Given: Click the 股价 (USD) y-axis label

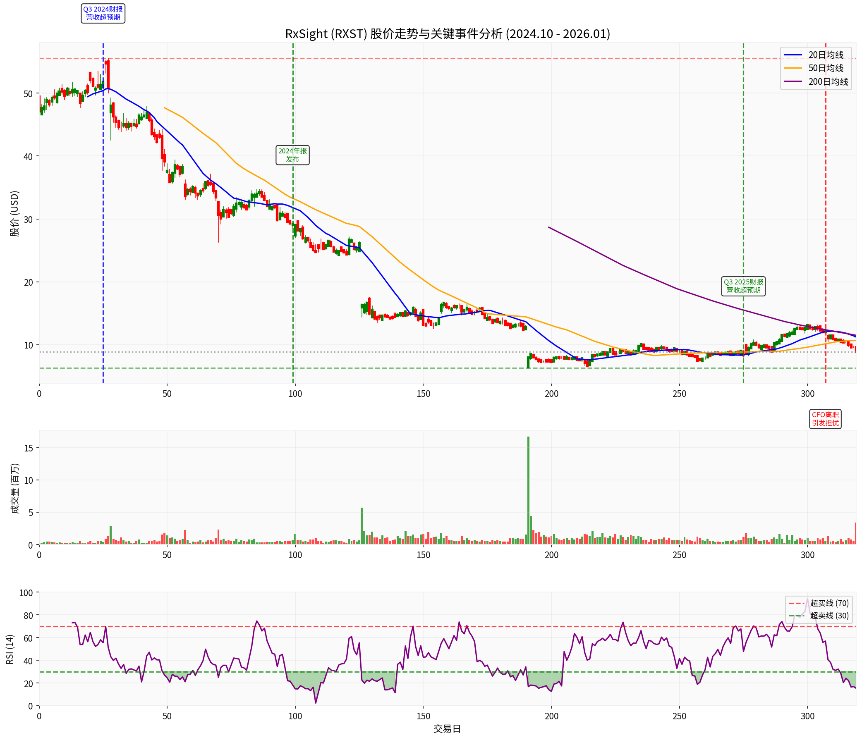Looking at the screenshot, I should [14, 213].
